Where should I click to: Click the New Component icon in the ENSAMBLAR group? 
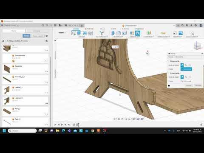(132, 33)
